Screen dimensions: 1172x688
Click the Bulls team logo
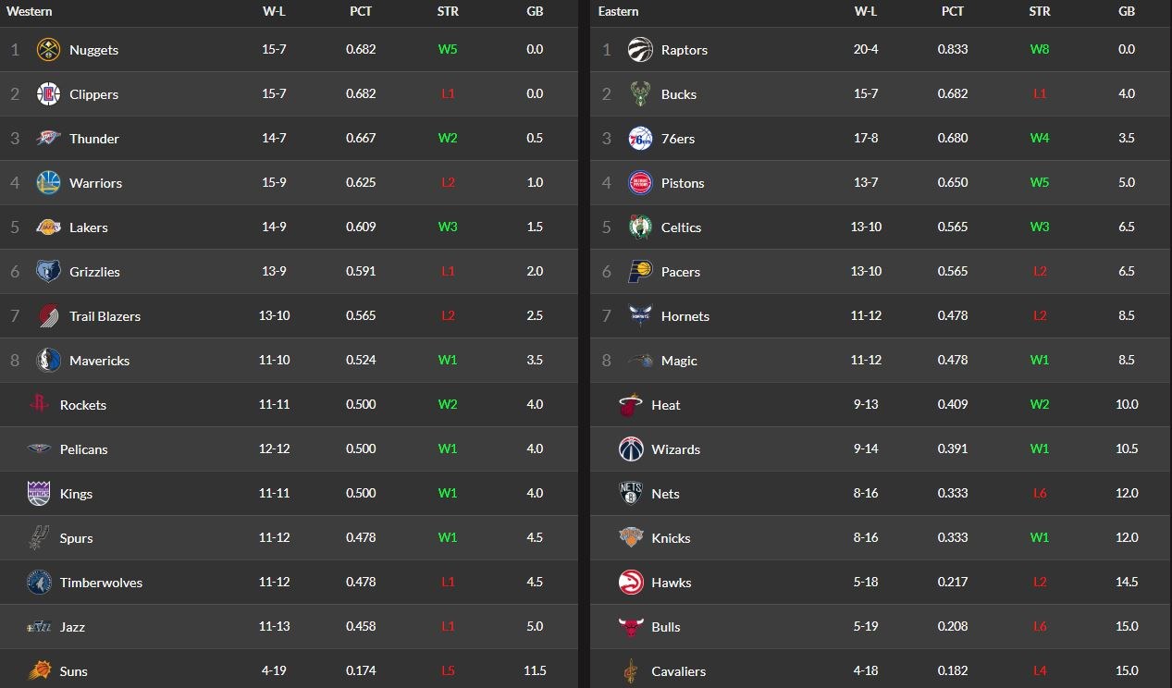tap(630, 627)
